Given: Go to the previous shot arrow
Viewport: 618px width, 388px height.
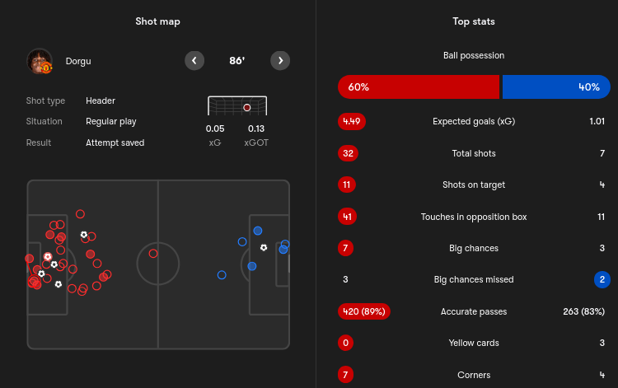Looking at the screenshot, I should [x=194, y=61].
